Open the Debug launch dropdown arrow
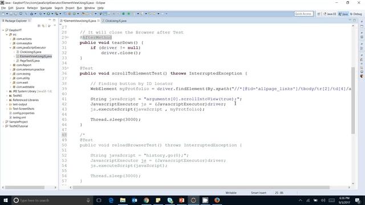 [x=44, y=14]
